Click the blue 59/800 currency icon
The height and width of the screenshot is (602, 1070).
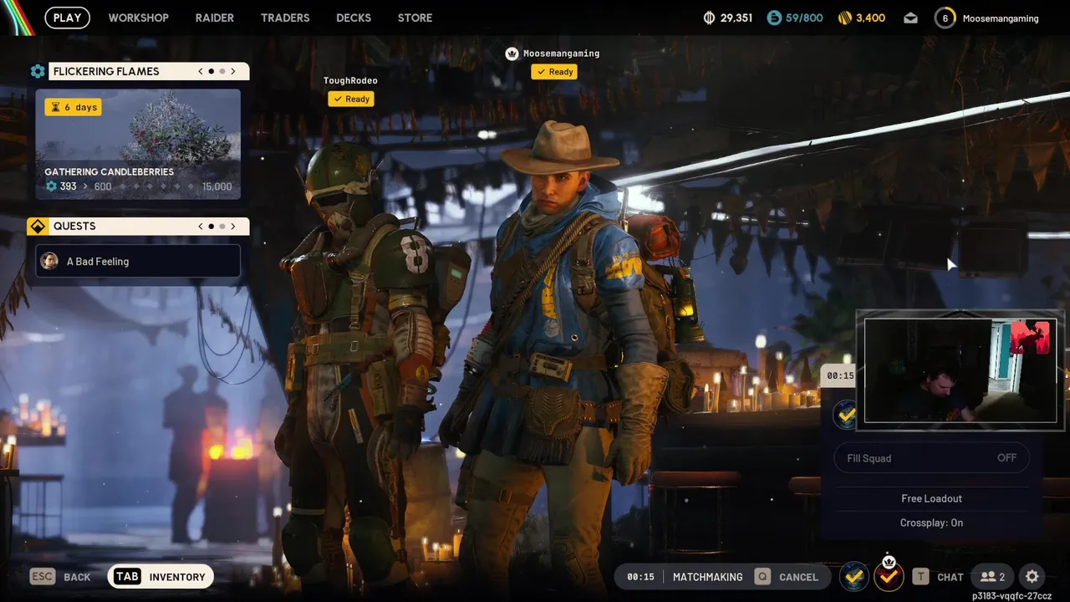tap(774, 18)
